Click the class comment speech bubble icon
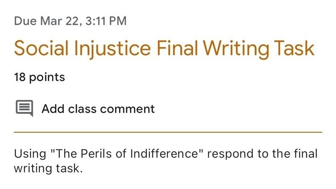336x189 pixels. [x=24, y=108]
